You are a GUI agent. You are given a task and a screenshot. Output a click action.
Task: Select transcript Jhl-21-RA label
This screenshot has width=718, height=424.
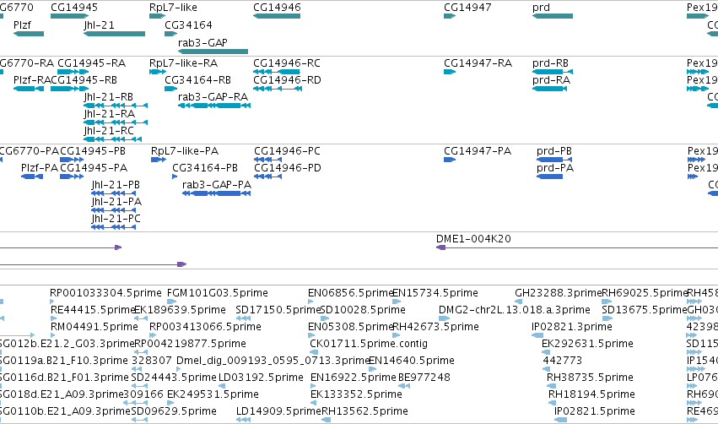click(x=109, y=114)
